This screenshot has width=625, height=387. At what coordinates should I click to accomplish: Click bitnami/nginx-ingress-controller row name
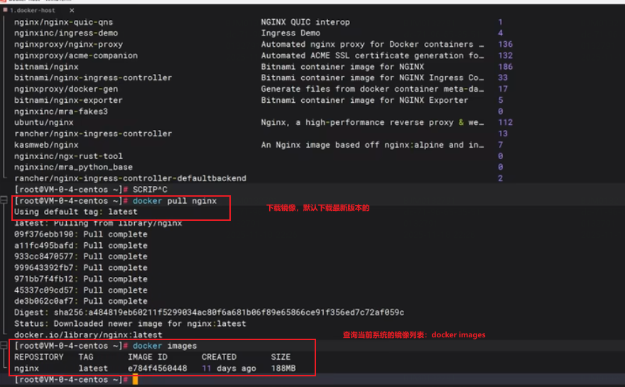coord(93,77)
